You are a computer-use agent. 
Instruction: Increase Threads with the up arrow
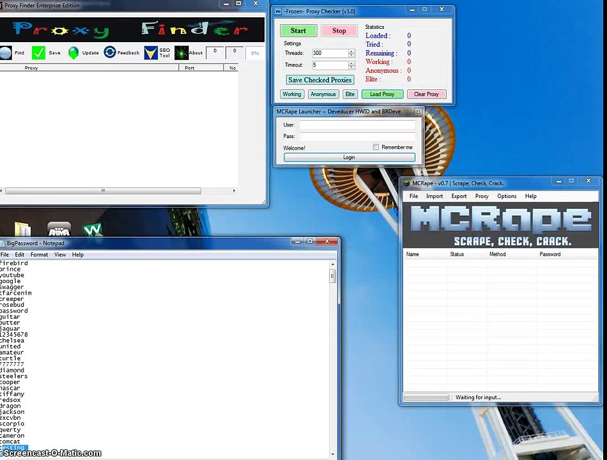[351, 51]
